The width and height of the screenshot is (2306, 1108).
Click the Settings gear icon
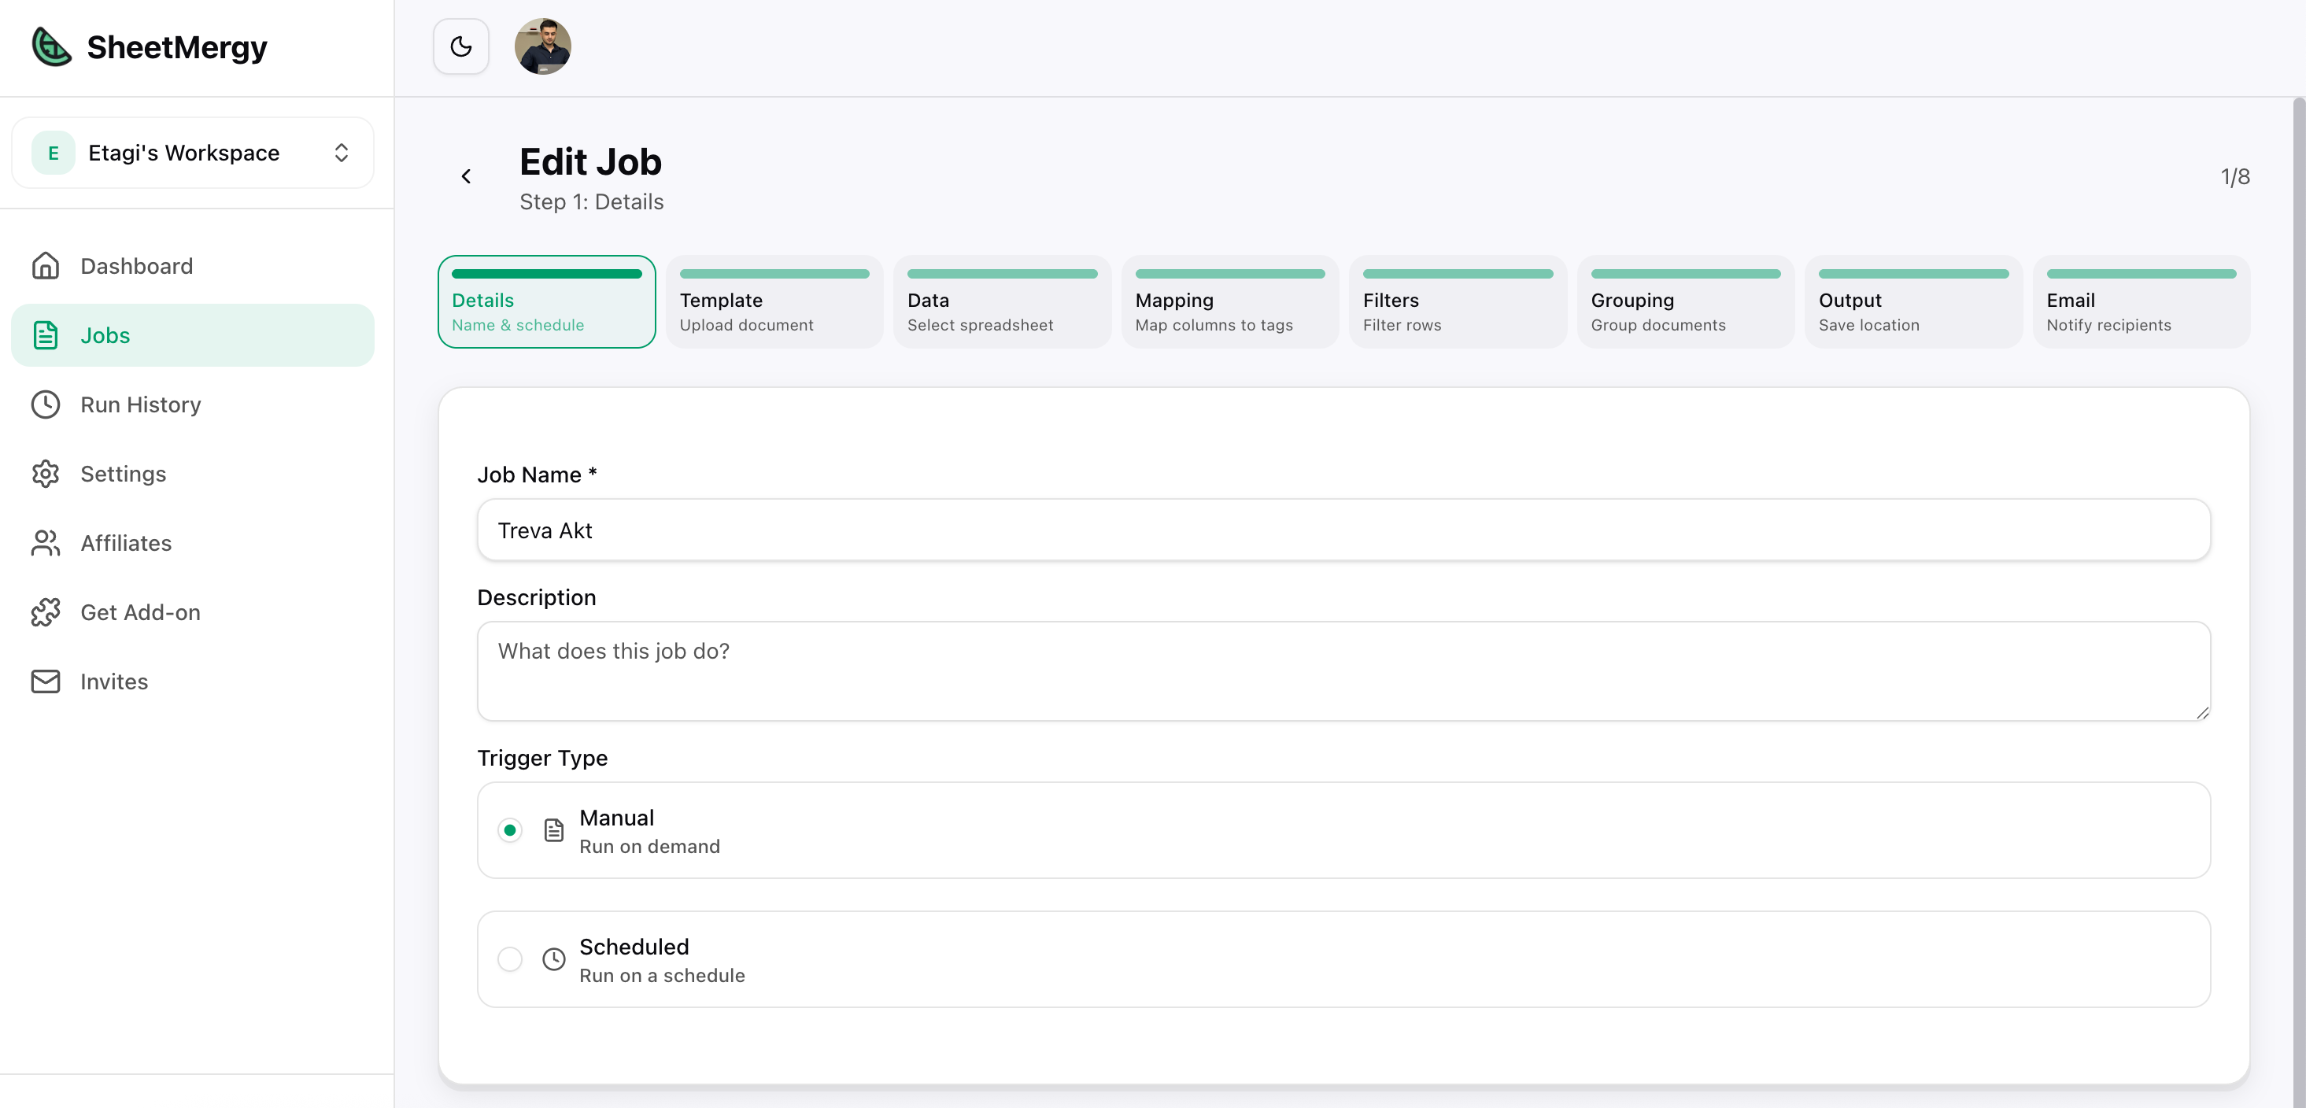(46, 474)
